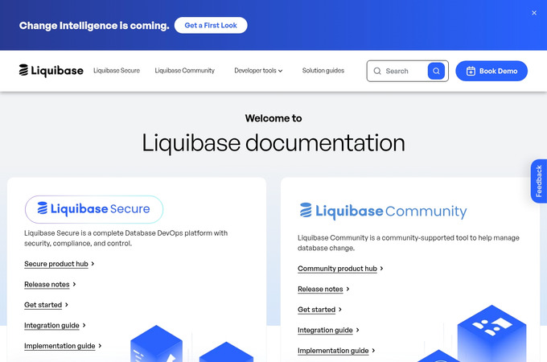Screen dimensions: 547x362
Task: Open the Liquibase logo home link
Action: pos(51,71)
